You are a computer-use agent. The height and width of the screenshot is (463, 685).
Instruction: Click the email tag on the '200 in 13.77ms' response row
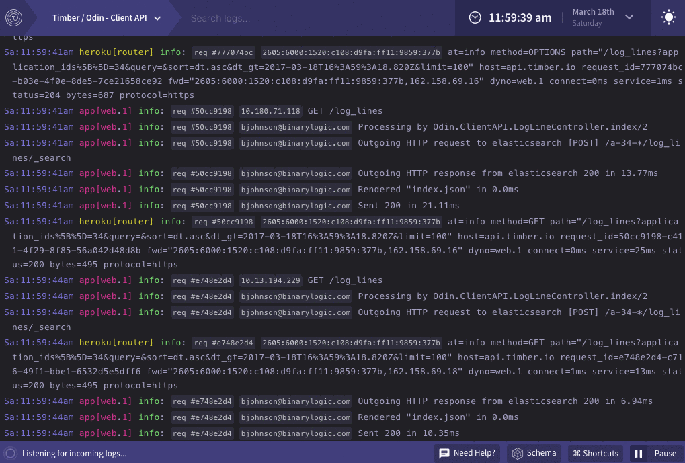tap(296, 173)
